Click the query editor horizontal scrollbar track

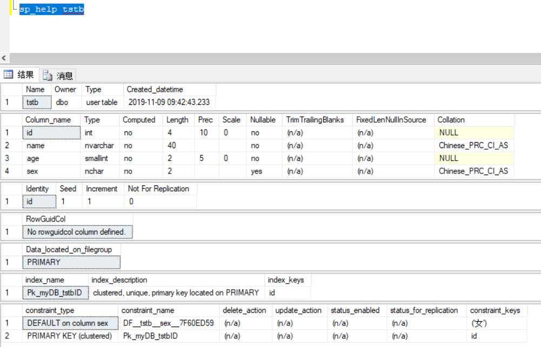coord(275,58)
